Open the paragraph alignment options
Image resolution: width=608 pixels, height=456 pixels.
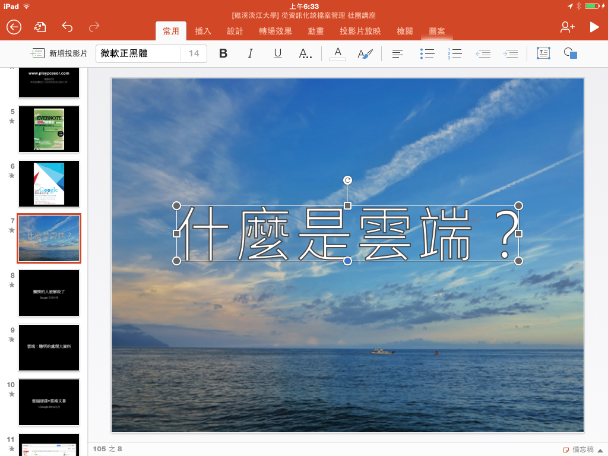tap(397, 53)
